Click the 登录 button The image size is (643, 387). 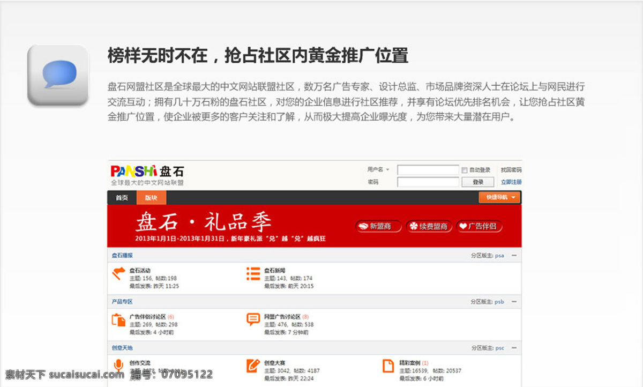tap(478, 182)
